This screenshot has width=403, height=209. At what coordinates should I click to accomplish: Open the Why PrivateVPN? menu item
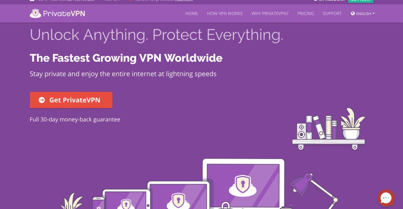270,13
